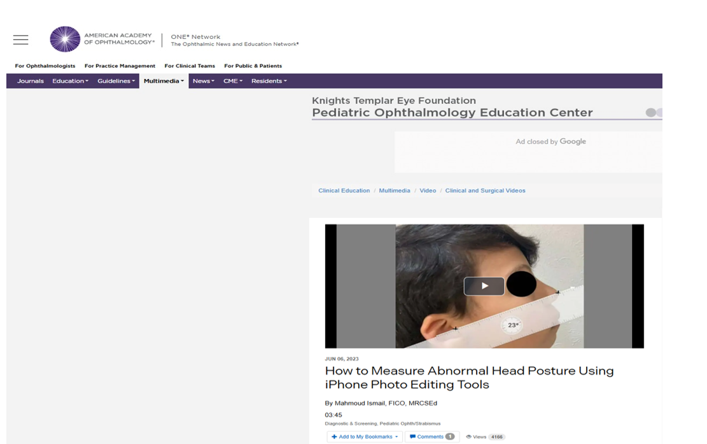This screenshot has height=444, width=707.
Task: Follow the Video breadcrumb link
Action: pyautogui.click(x=428, y=190)
